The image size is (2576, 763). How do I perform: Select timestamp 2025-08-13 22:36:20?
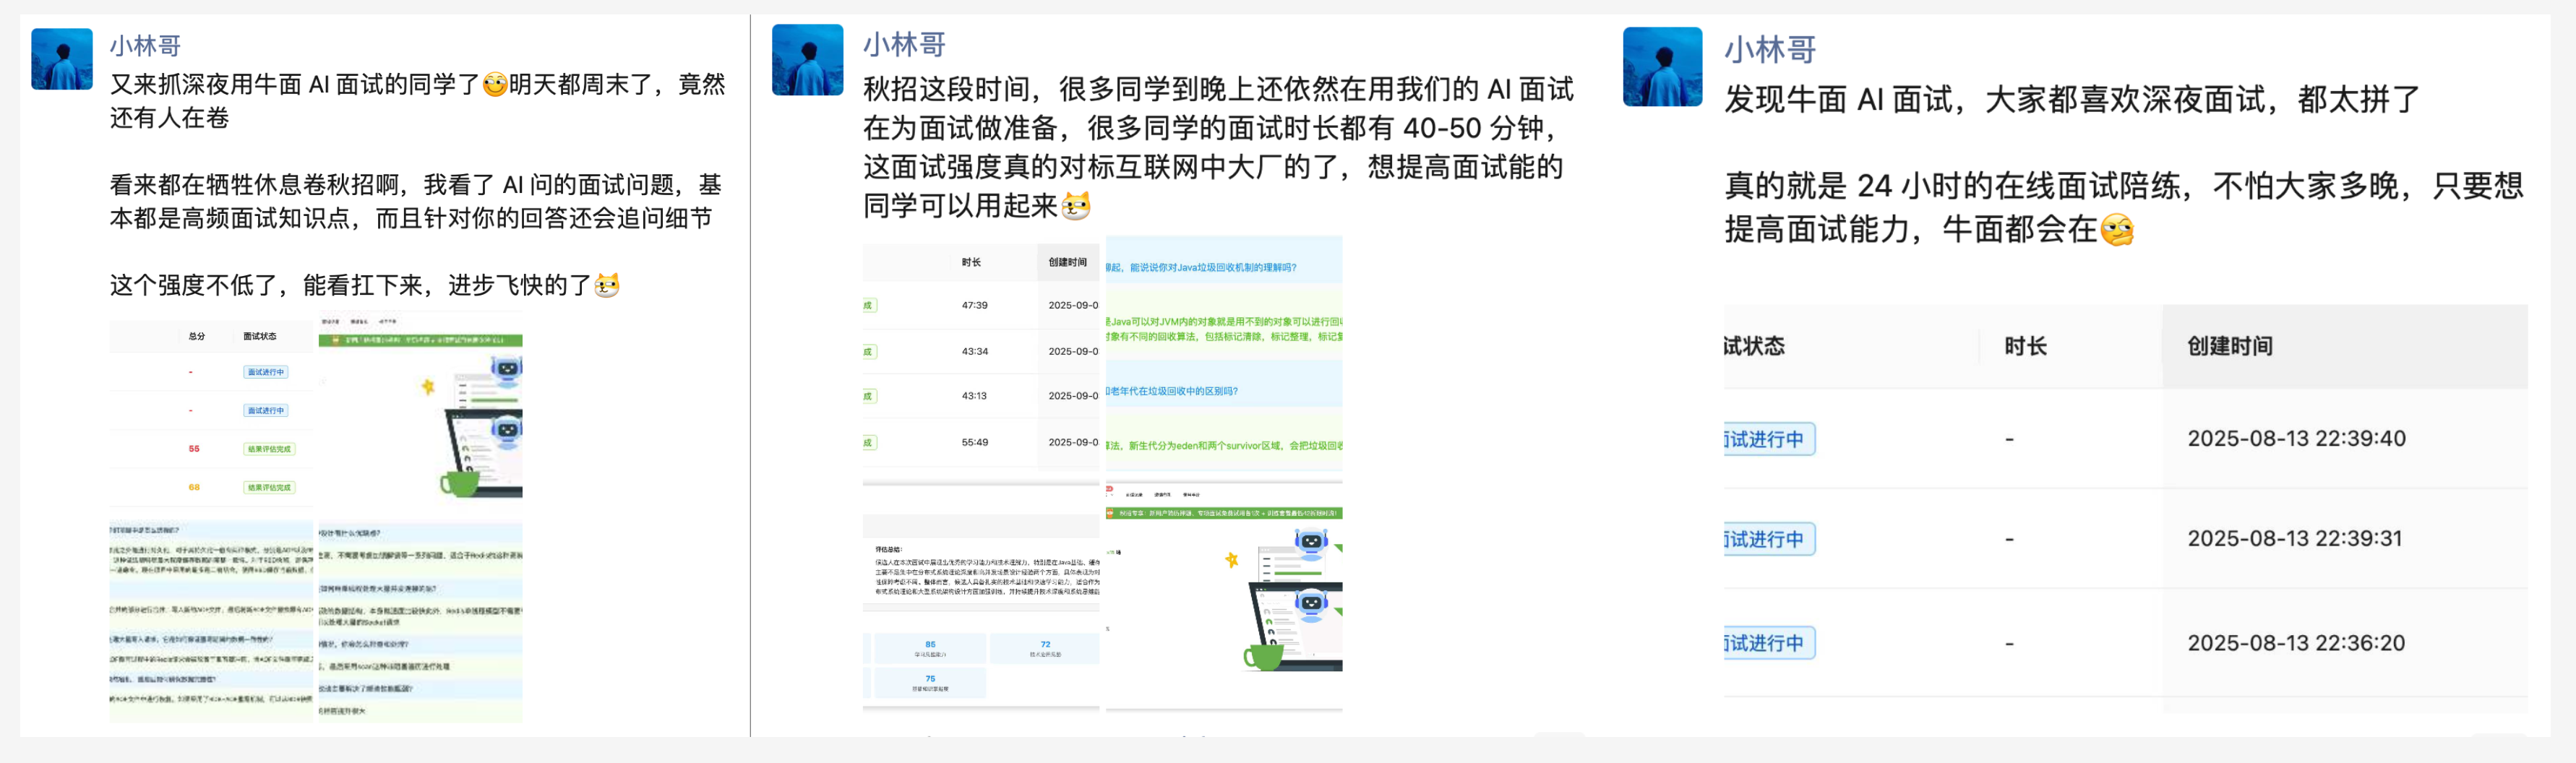pos(2296,644)
